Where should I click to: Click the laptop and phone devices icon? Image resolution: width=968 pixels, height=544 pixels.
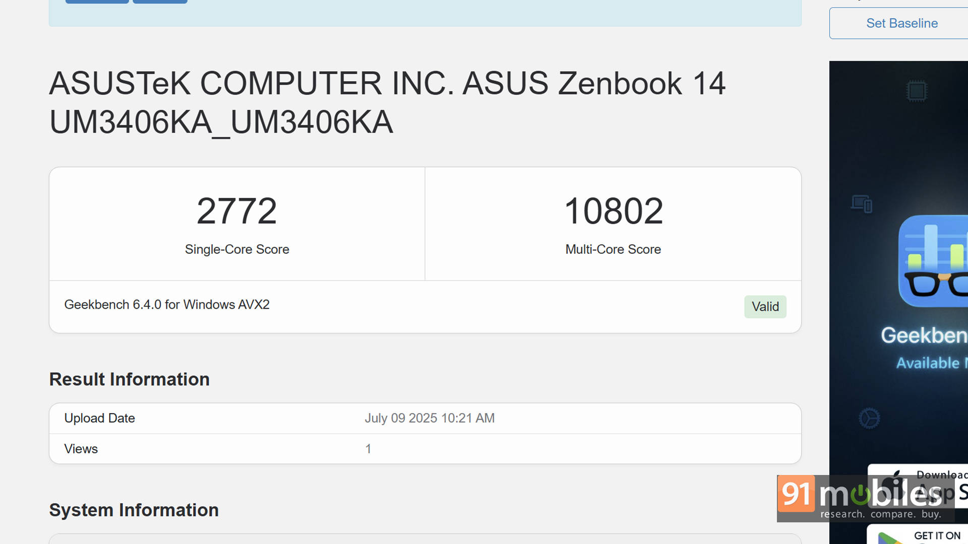862,204
